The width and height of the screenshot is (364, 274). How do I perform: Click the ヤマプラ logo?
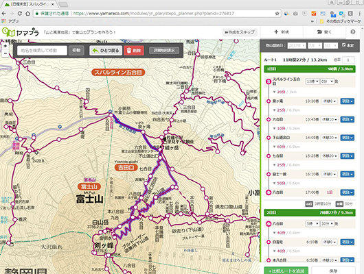pos(20,32)
